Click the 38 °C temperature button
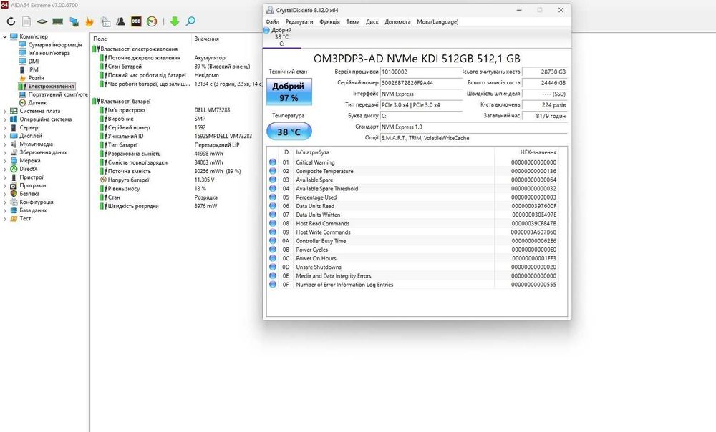The image size is (716, 432). 289,132
